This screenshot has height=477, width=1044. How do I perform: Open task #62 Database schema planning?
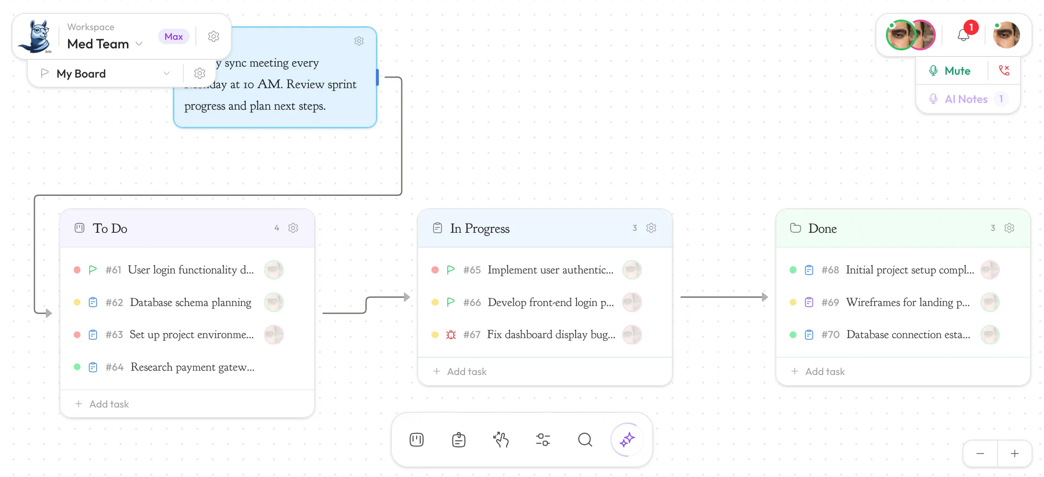click(x=190, y=302)
